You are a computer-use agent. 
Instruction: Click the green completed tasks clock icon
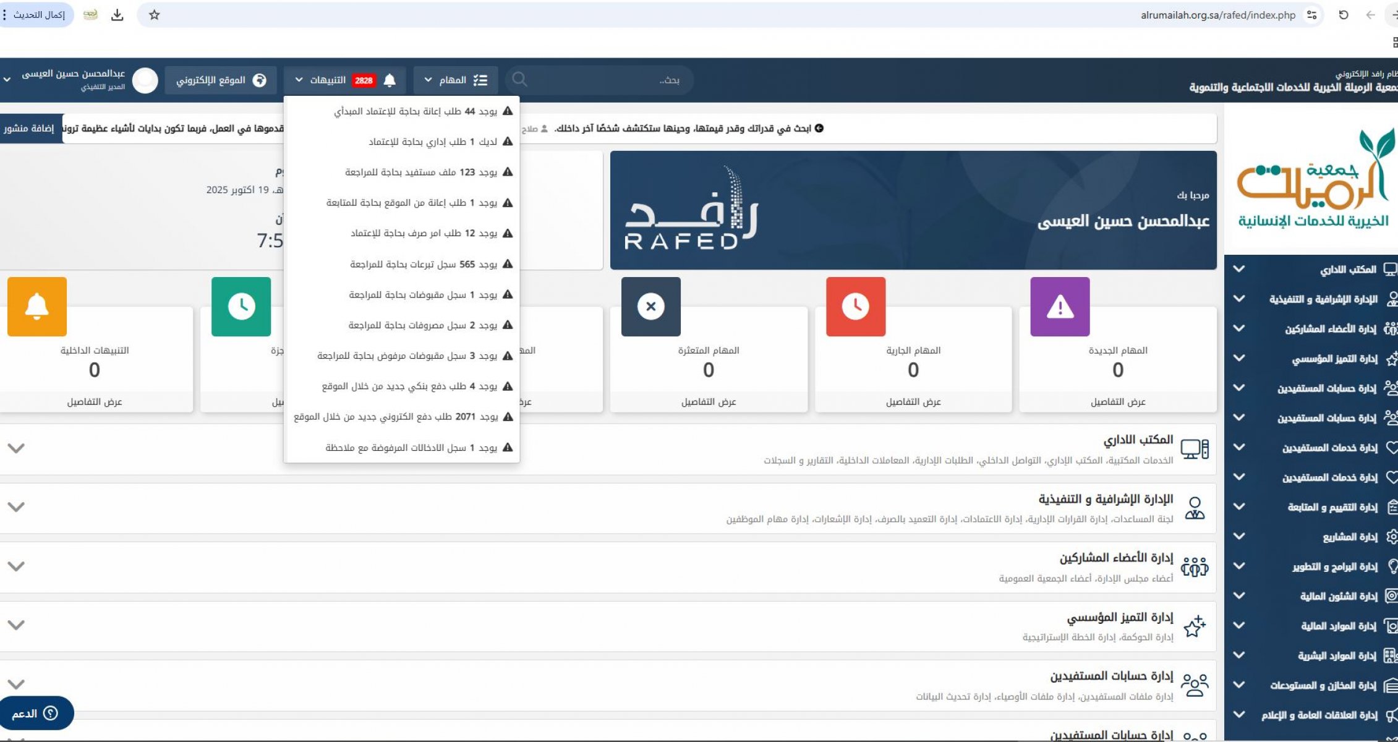(241, 307)
